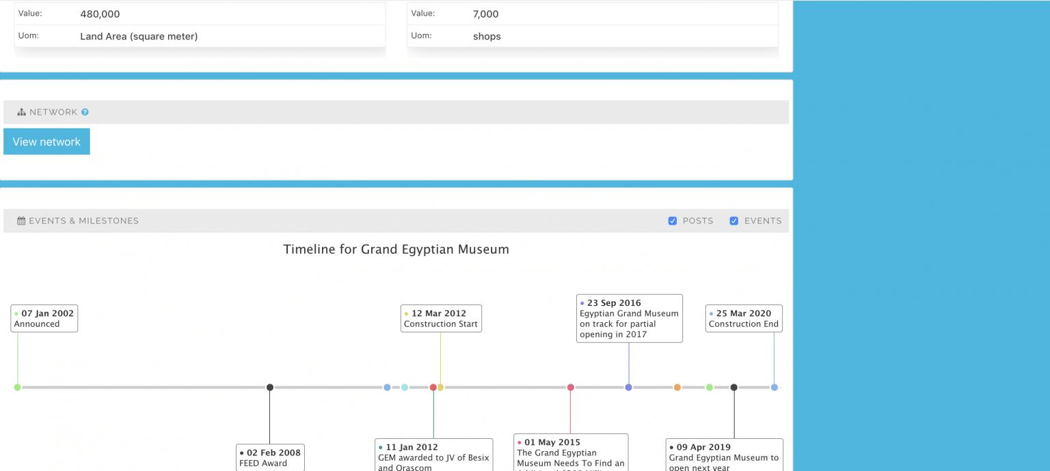Open the 11 Jan 2012 GEM awarded label
Screen dimensions: 1050x471
[434, 455]
